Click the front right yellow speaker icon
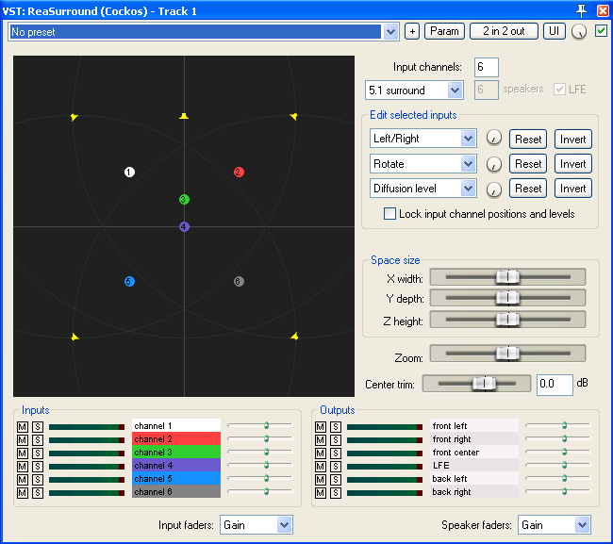The image size is (613, 544). click(293, 117)
